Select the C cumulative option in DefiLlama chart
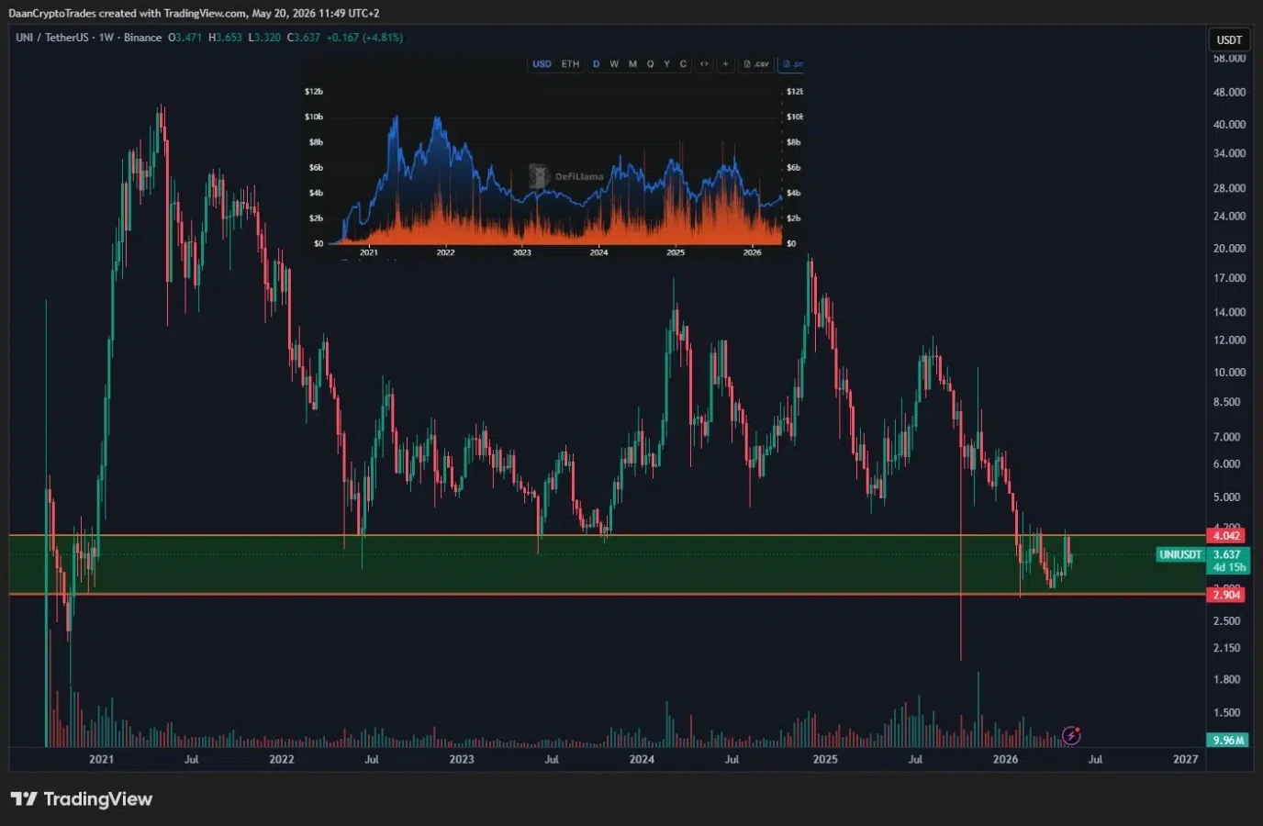1263x826 pixels. 683,64
